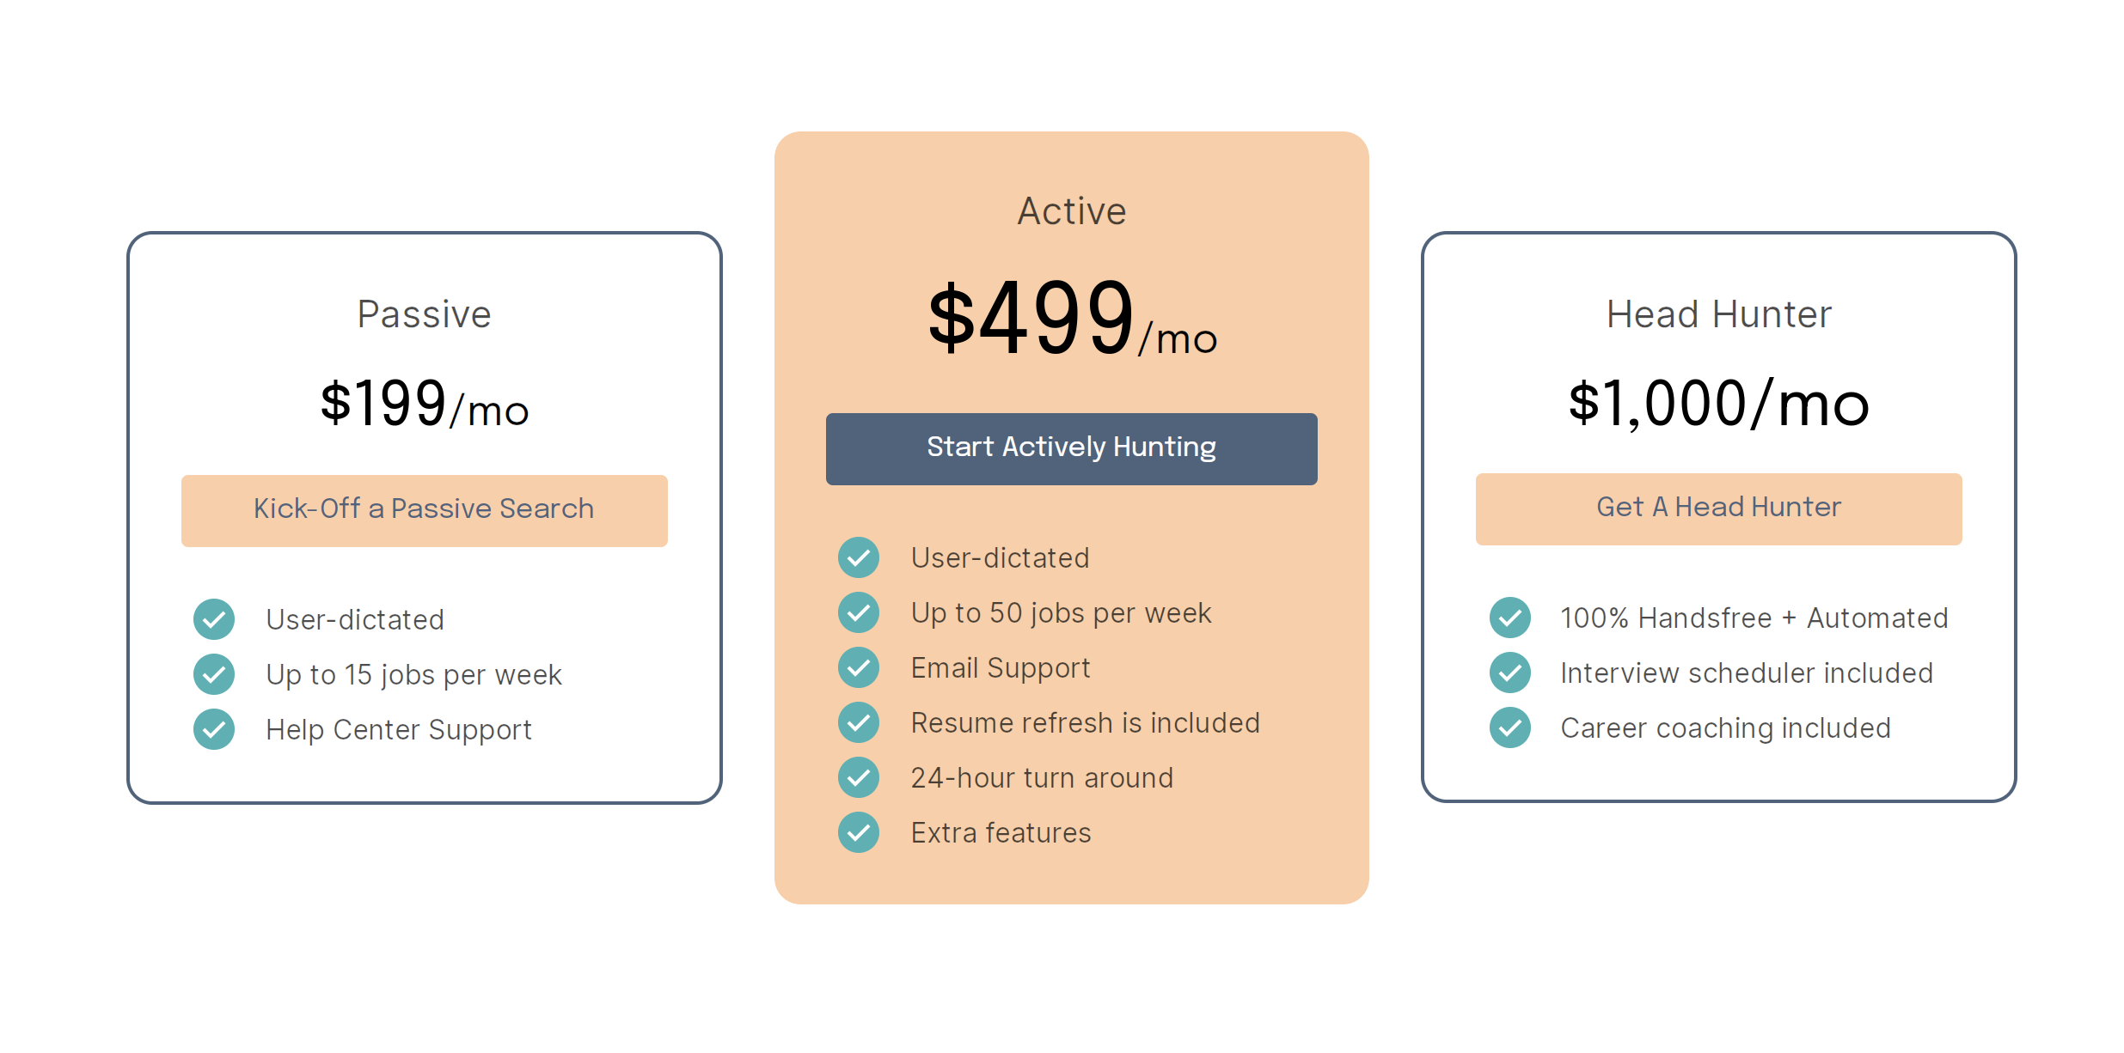Click check icon next to Resume refresh is included
The width and height of the screenshot is (2124, 1053).
(859, 722)
